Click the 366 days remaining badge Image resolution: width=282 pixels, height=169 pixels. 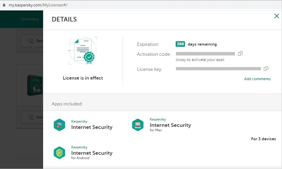(180, 44)
